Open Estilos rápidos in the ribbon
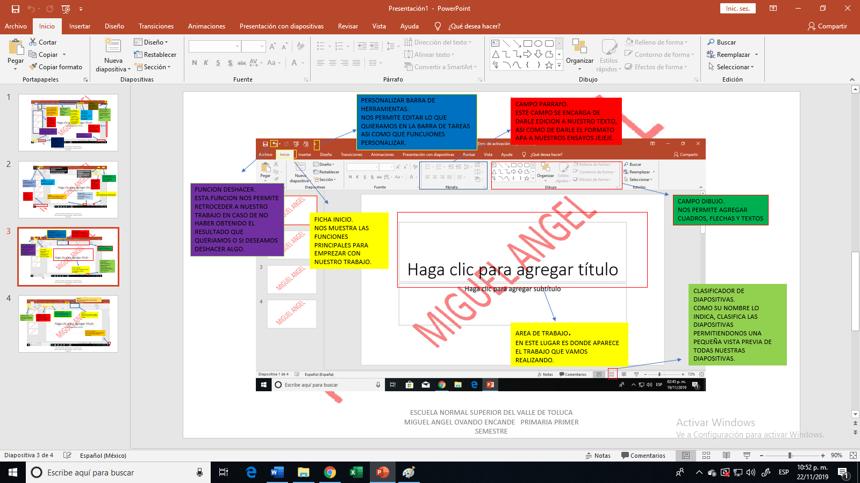 (609, 54)
